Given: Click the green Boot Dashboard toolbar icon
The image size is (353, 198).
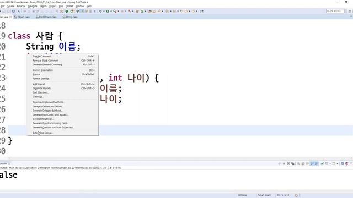Looking at the screenshot, I should pyautogui.click(x=67, y=11).
